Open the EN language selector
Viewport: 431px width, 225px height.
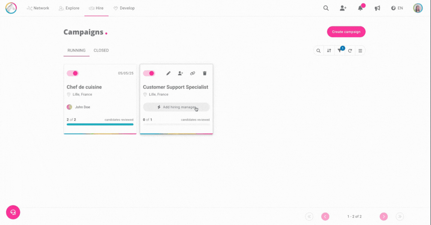(397, 8)
